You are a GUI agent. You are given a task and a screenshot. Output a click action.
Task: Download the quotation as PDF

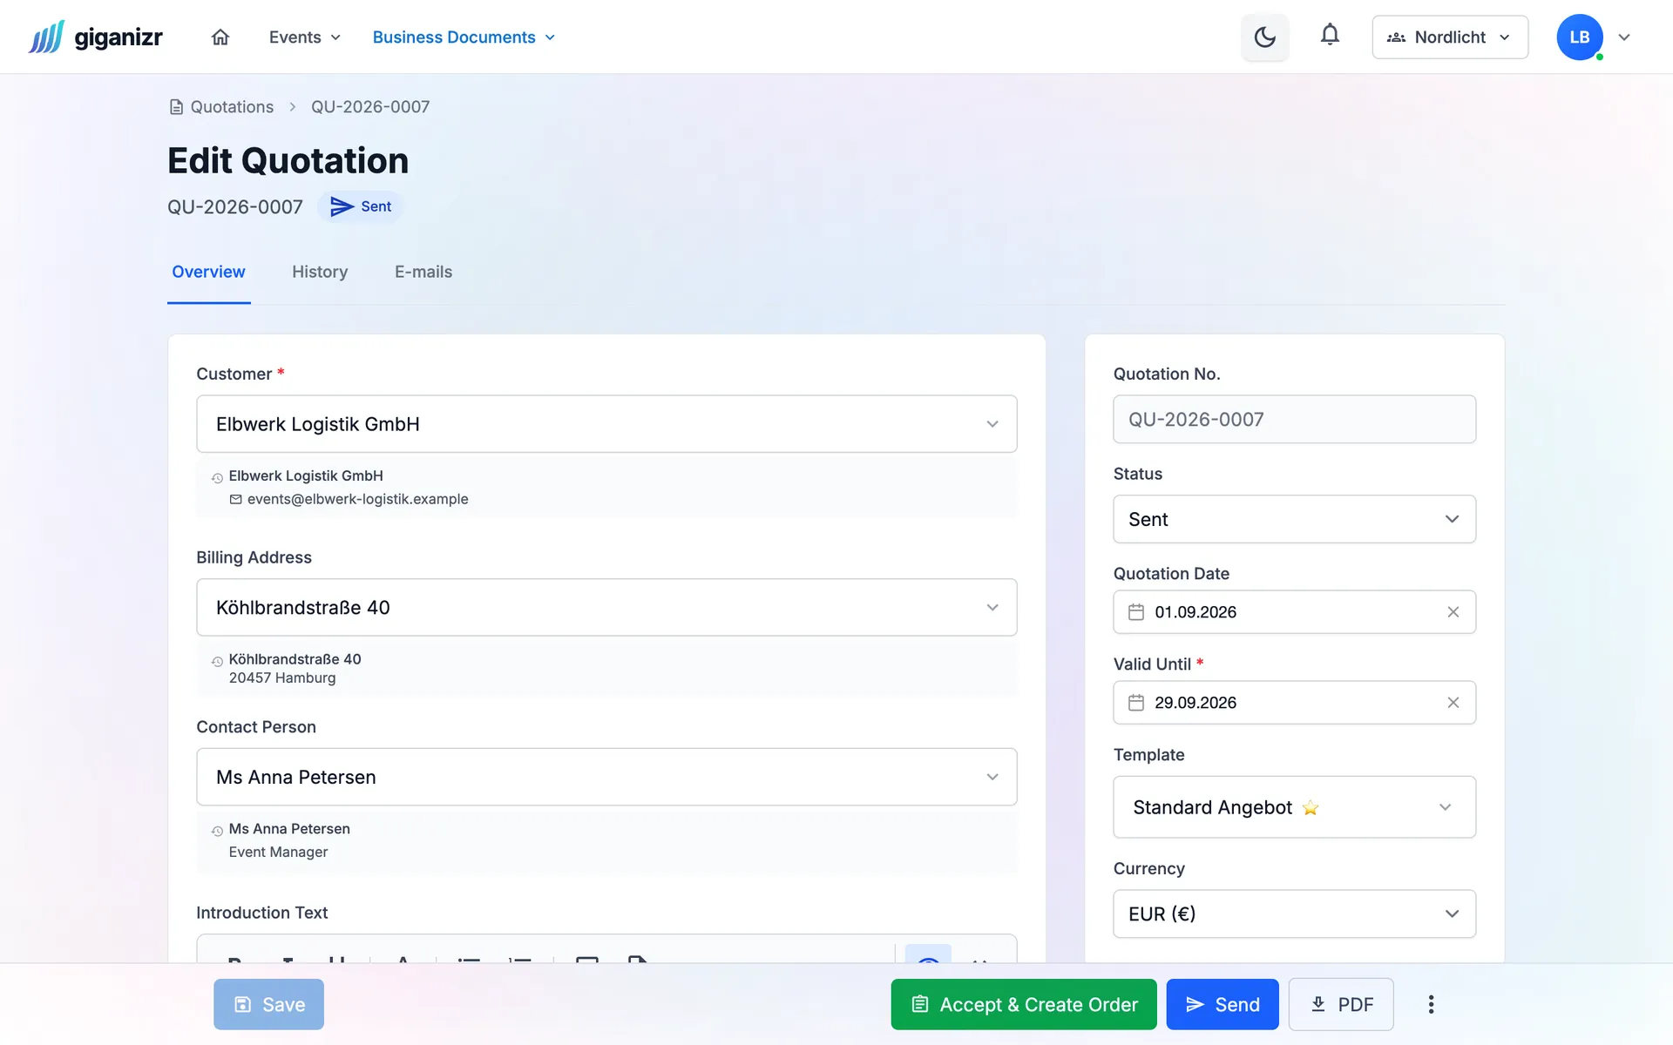[x=1341, y=1004]
